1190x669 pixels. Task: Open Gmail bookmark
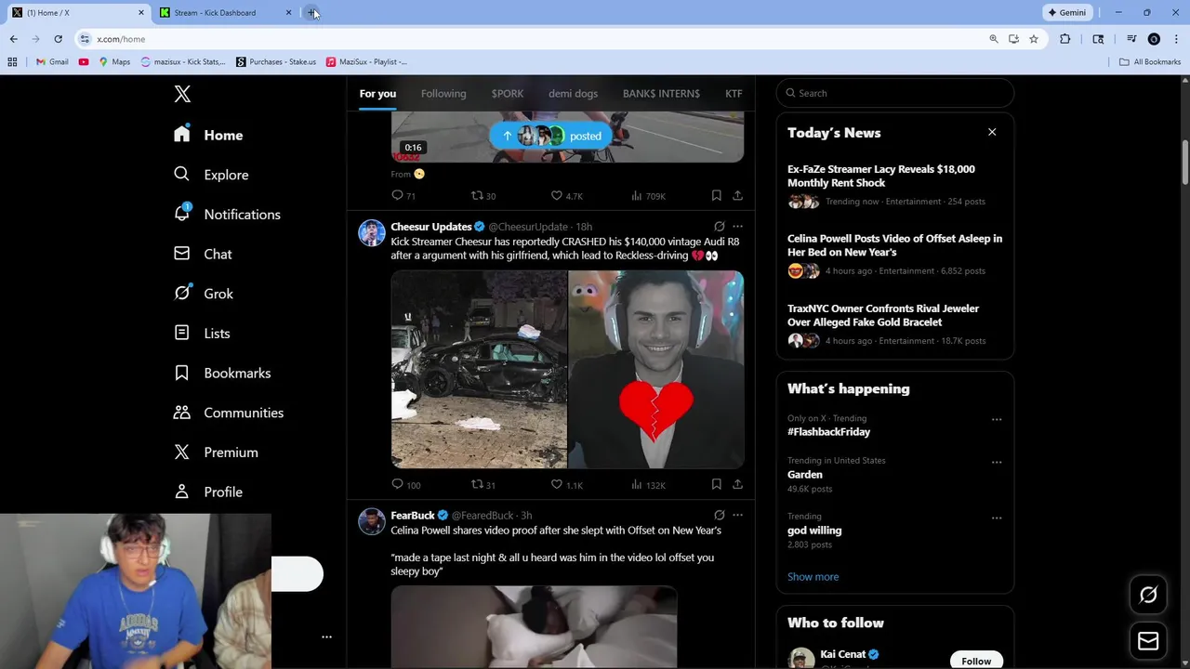coord(52,61)
